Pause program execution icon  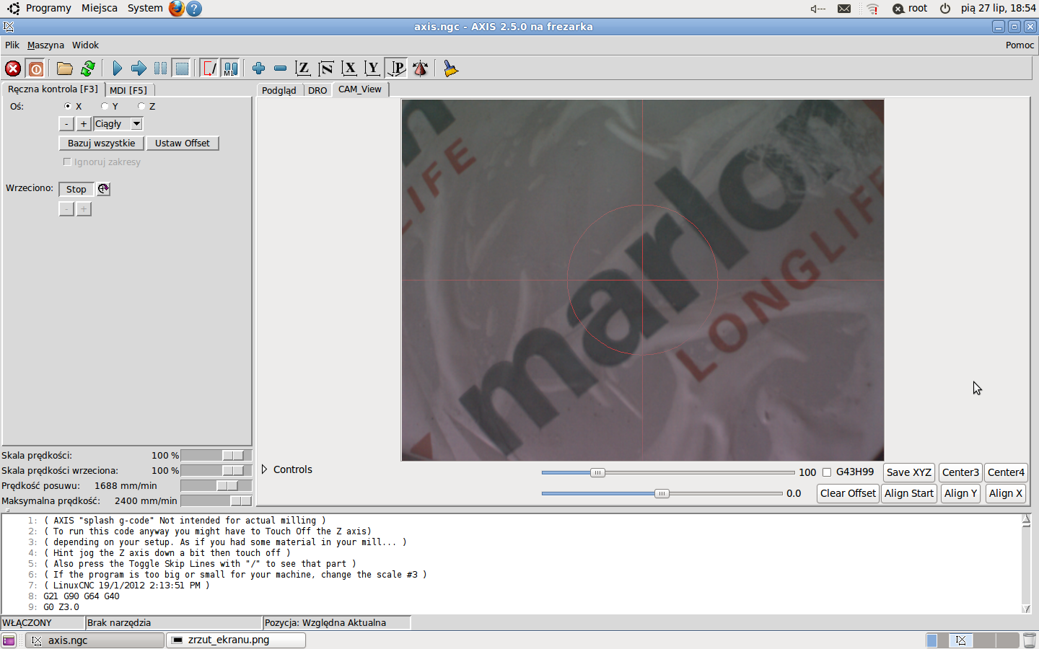coord(160,69)
